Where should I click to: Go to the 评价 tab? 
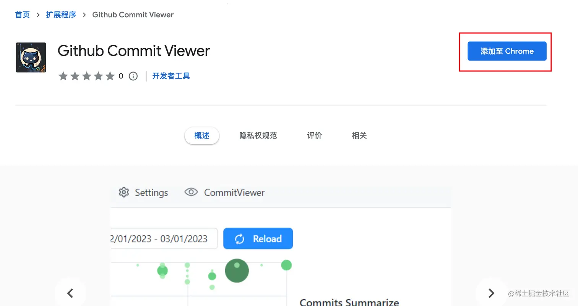point(314,135)
